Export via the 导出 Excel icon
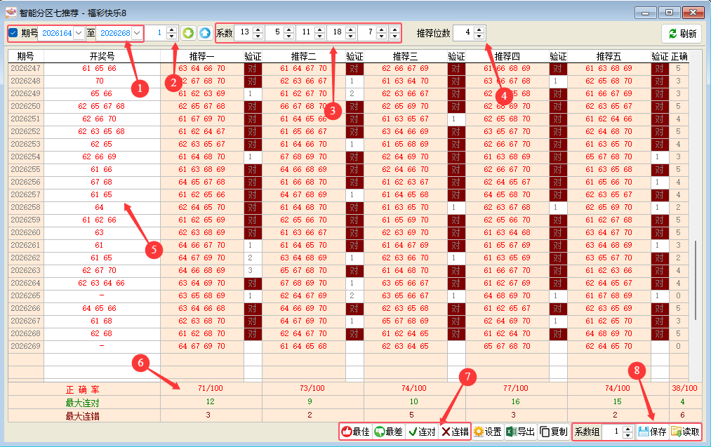This screenshot has width=711, height=447. pyautogui.click(x=521, y=432)
